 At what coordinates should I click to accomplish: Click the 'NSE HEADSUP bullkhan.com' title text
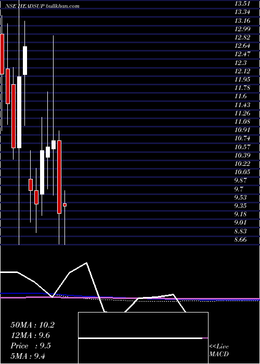43,6
